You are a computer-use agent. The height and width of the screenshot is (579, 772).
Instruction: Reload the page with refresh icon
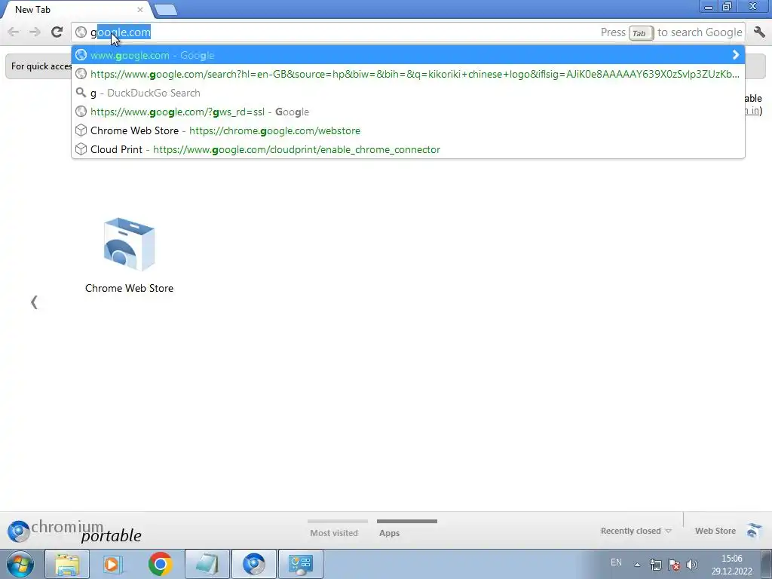pyautogui.click(x=57, y=32)
